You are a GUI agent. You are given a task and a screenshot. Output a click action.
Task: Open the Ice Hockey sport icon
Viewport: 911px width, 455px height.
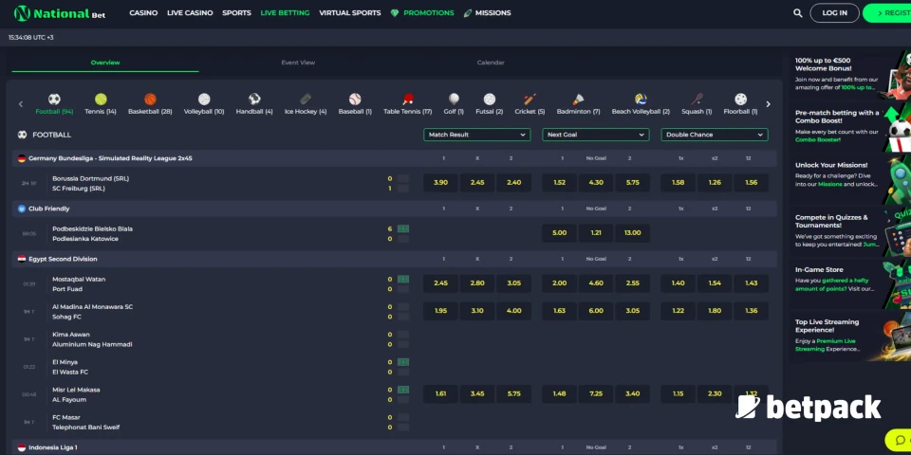305,100
